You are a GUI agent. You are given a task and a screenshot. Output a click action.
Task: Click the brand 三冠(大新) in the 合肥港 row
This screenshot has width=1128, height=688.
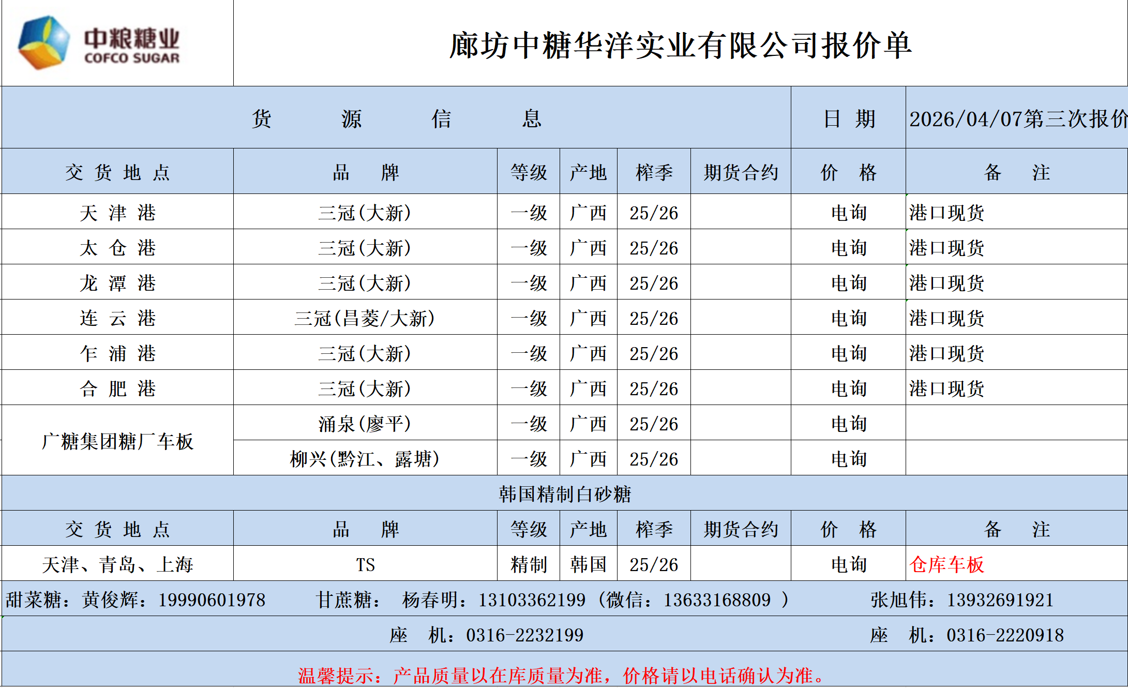pos(365,388)
